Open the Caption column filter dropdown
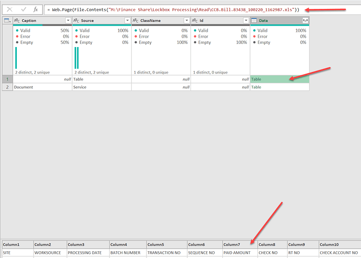Screen dimensions: 361x258 68,20
